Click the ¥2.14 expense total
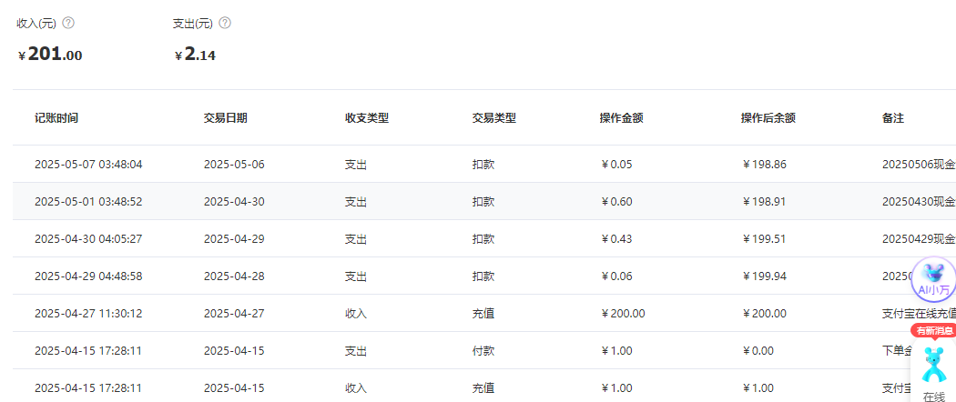 pyautogui.click(x=196, y=55)
